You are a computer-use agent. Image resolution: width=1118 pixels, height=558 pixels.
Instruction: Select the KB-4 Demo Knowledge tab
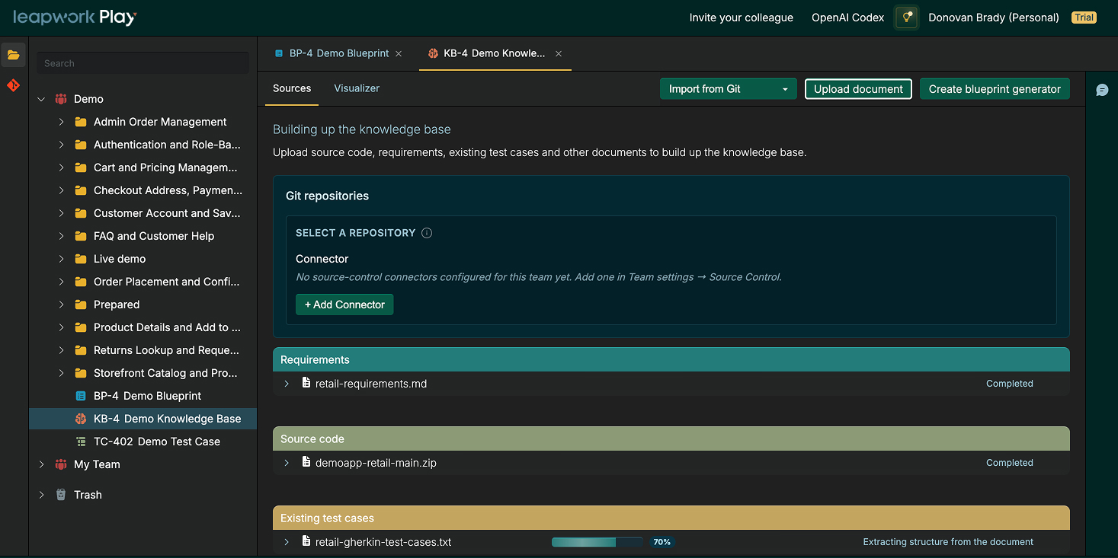click(x=495, y=53)
